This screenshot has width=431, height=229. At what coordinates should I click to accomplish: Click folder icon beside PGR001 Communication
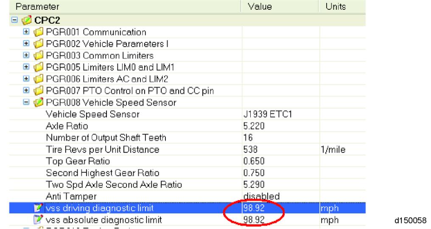click(39, 32)
